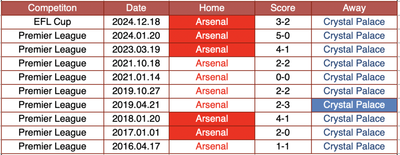Click the date cell 2021.10.18
The width and height of the screenshot is (400, 155).
136,63
